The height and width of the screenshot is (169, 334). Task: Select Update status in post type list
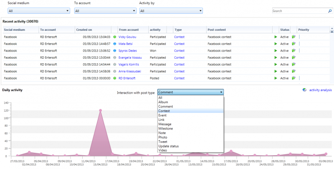click(x=191, y=146)
